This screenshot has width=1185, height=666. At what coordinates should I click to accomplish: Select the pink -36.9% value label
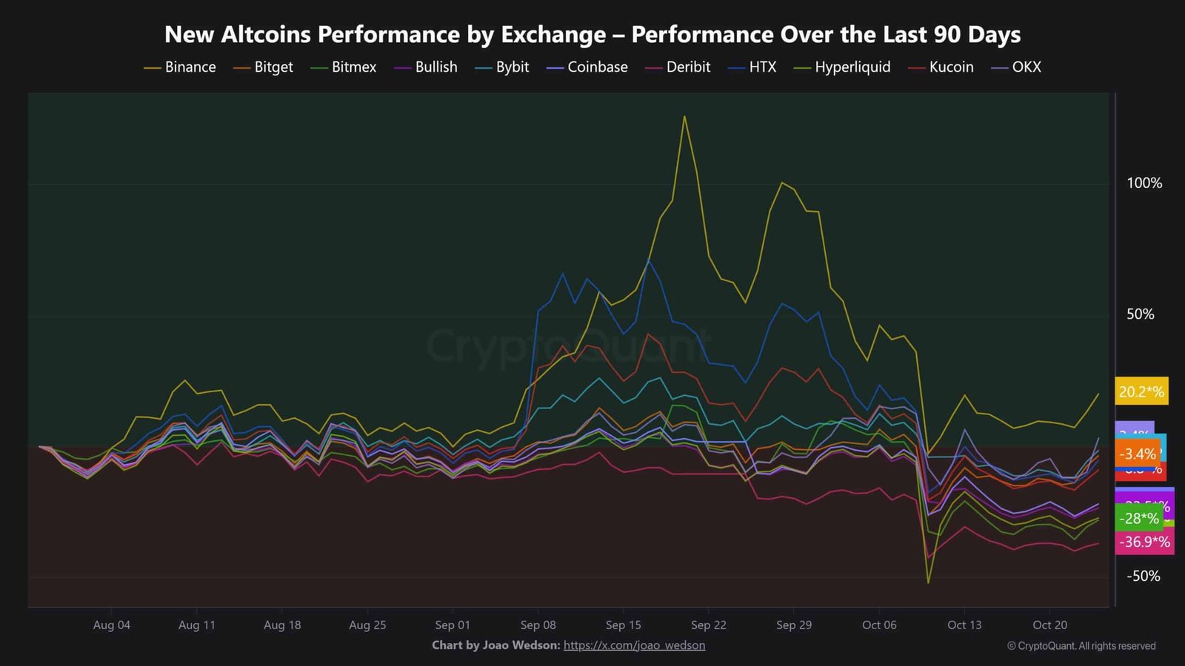click(1144, 542)
